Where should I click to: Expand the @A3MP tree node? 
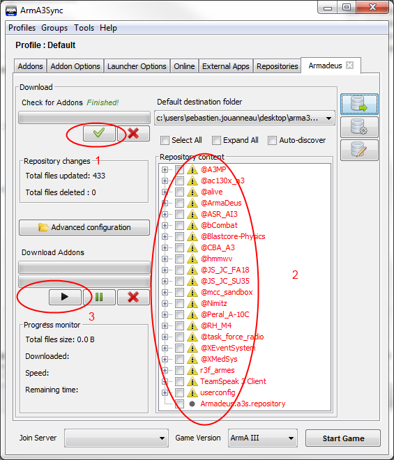click(x=165, y=169)
